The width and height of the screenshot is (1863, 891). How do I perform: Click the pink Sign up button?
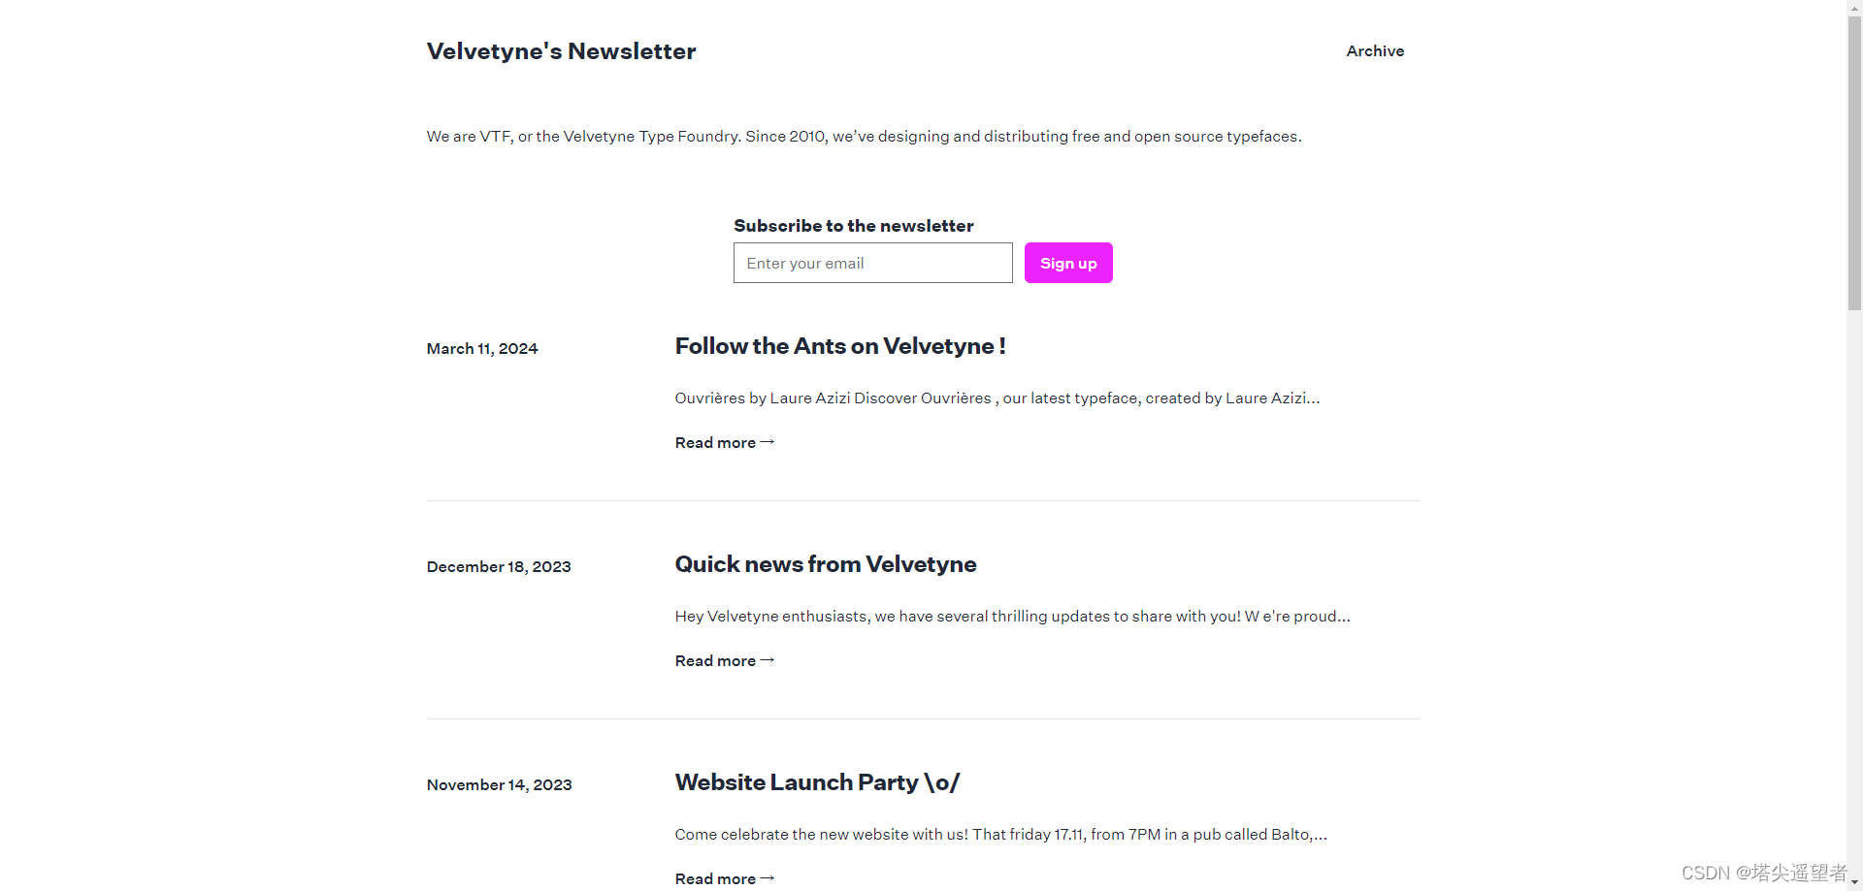coord(1068,263)
